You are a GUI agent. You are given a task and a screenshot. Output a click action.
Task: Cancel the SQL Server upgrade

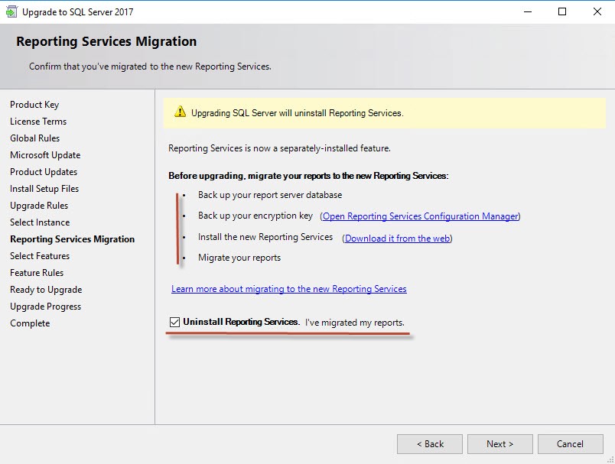571,443
